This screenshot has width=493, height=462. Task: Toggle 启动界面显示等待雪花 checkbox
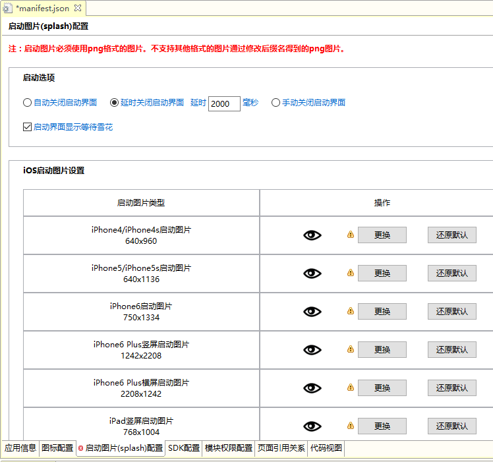(x=27, y=127)
